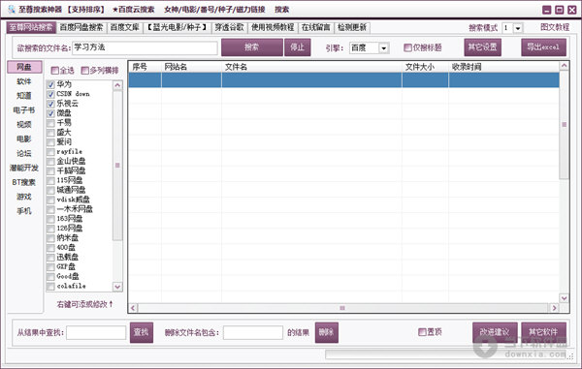Toggle the 多列横排 checkbox
The height and width of the screenshot is (369, 582).
(85, 71)
